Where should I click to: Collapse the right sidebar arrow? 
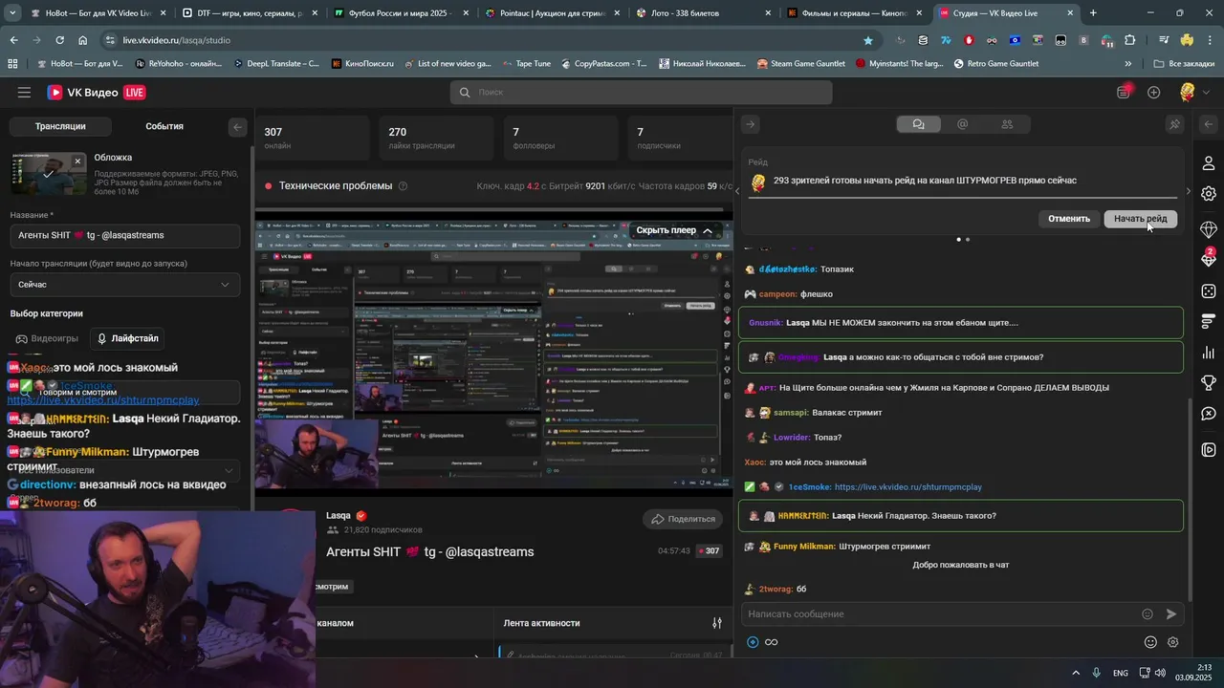[1209, 124]
